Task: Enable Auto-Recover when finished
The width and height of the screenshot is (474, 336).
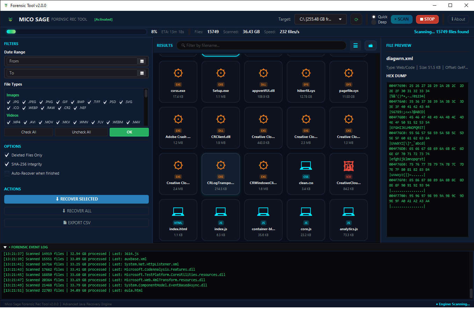Action: 7,173
